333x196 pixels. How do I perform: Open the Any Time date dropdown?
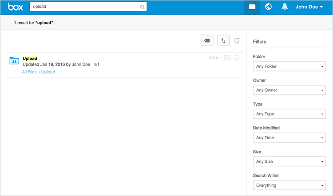click(289, 137)
